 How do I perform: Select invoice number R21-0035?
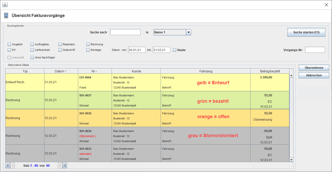pos(85,113)
